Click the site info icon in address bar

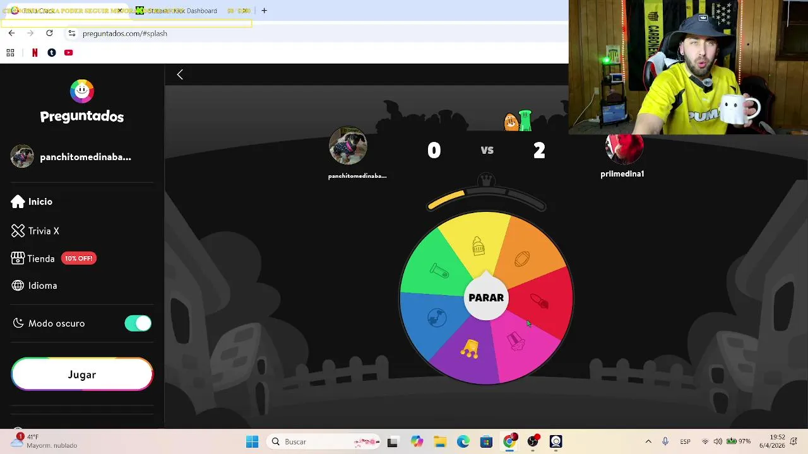pos(72,33)
